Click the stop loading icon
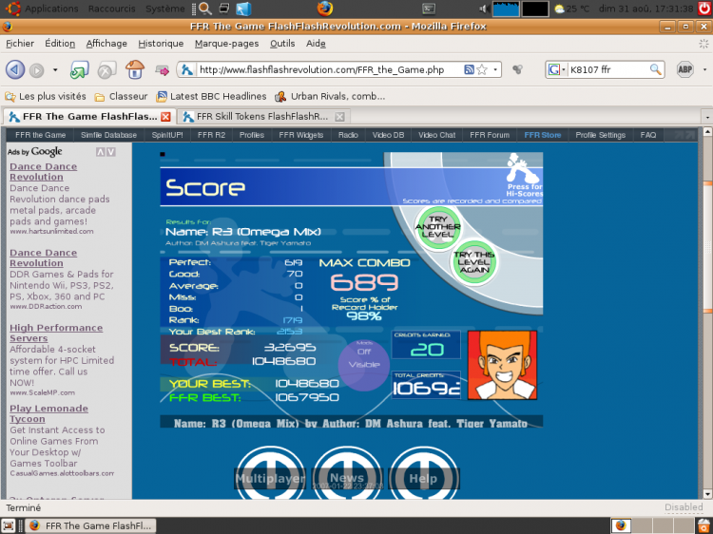This screenshot has width=713, height=534. click(106, 70)
